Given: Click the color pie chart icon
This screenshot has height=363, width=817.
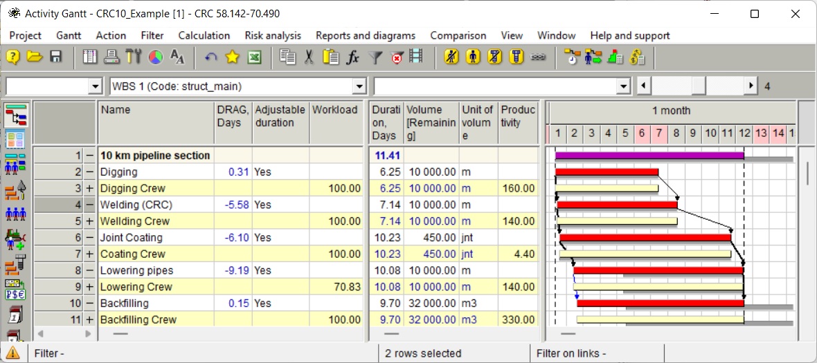Looking at the screenshot, I should (x=155, y=57).
